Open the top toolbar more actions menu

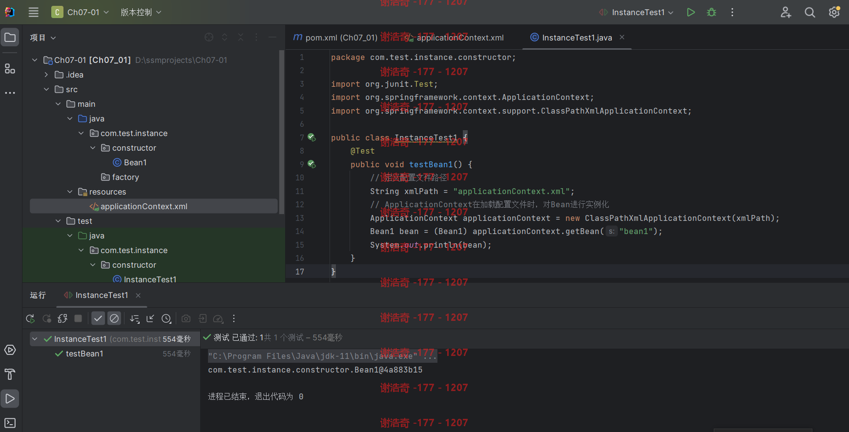pyautogui.click(x=732, y=12)
